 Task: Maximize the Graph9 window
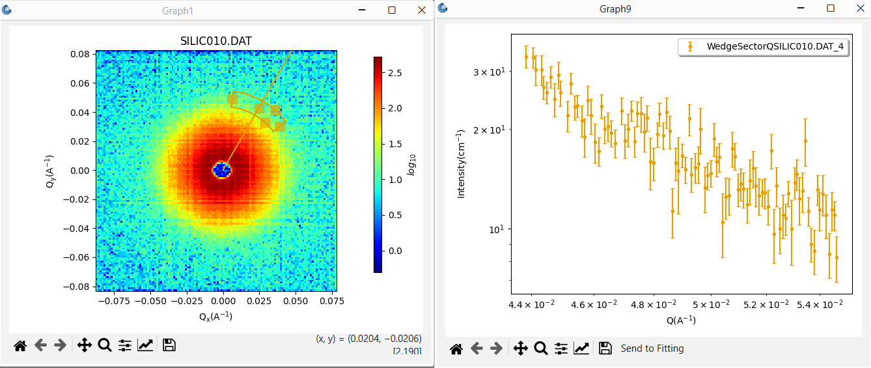click(x=831, y=8)
